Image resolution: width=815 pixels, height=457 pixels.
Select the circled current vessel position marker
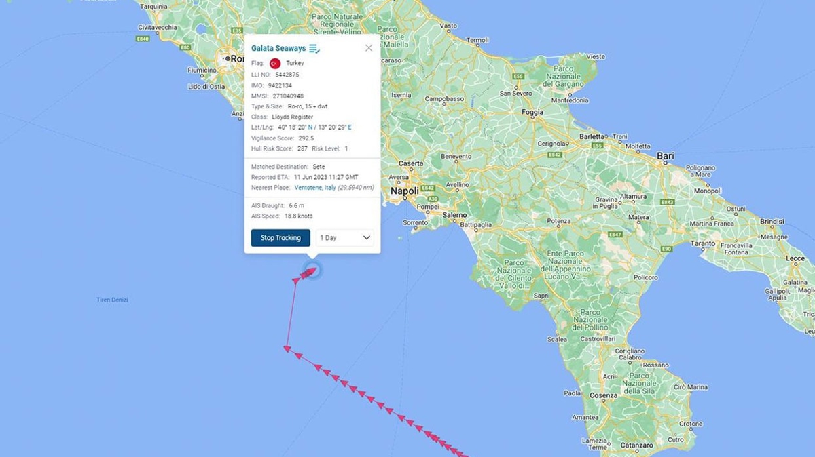point(312,271)
